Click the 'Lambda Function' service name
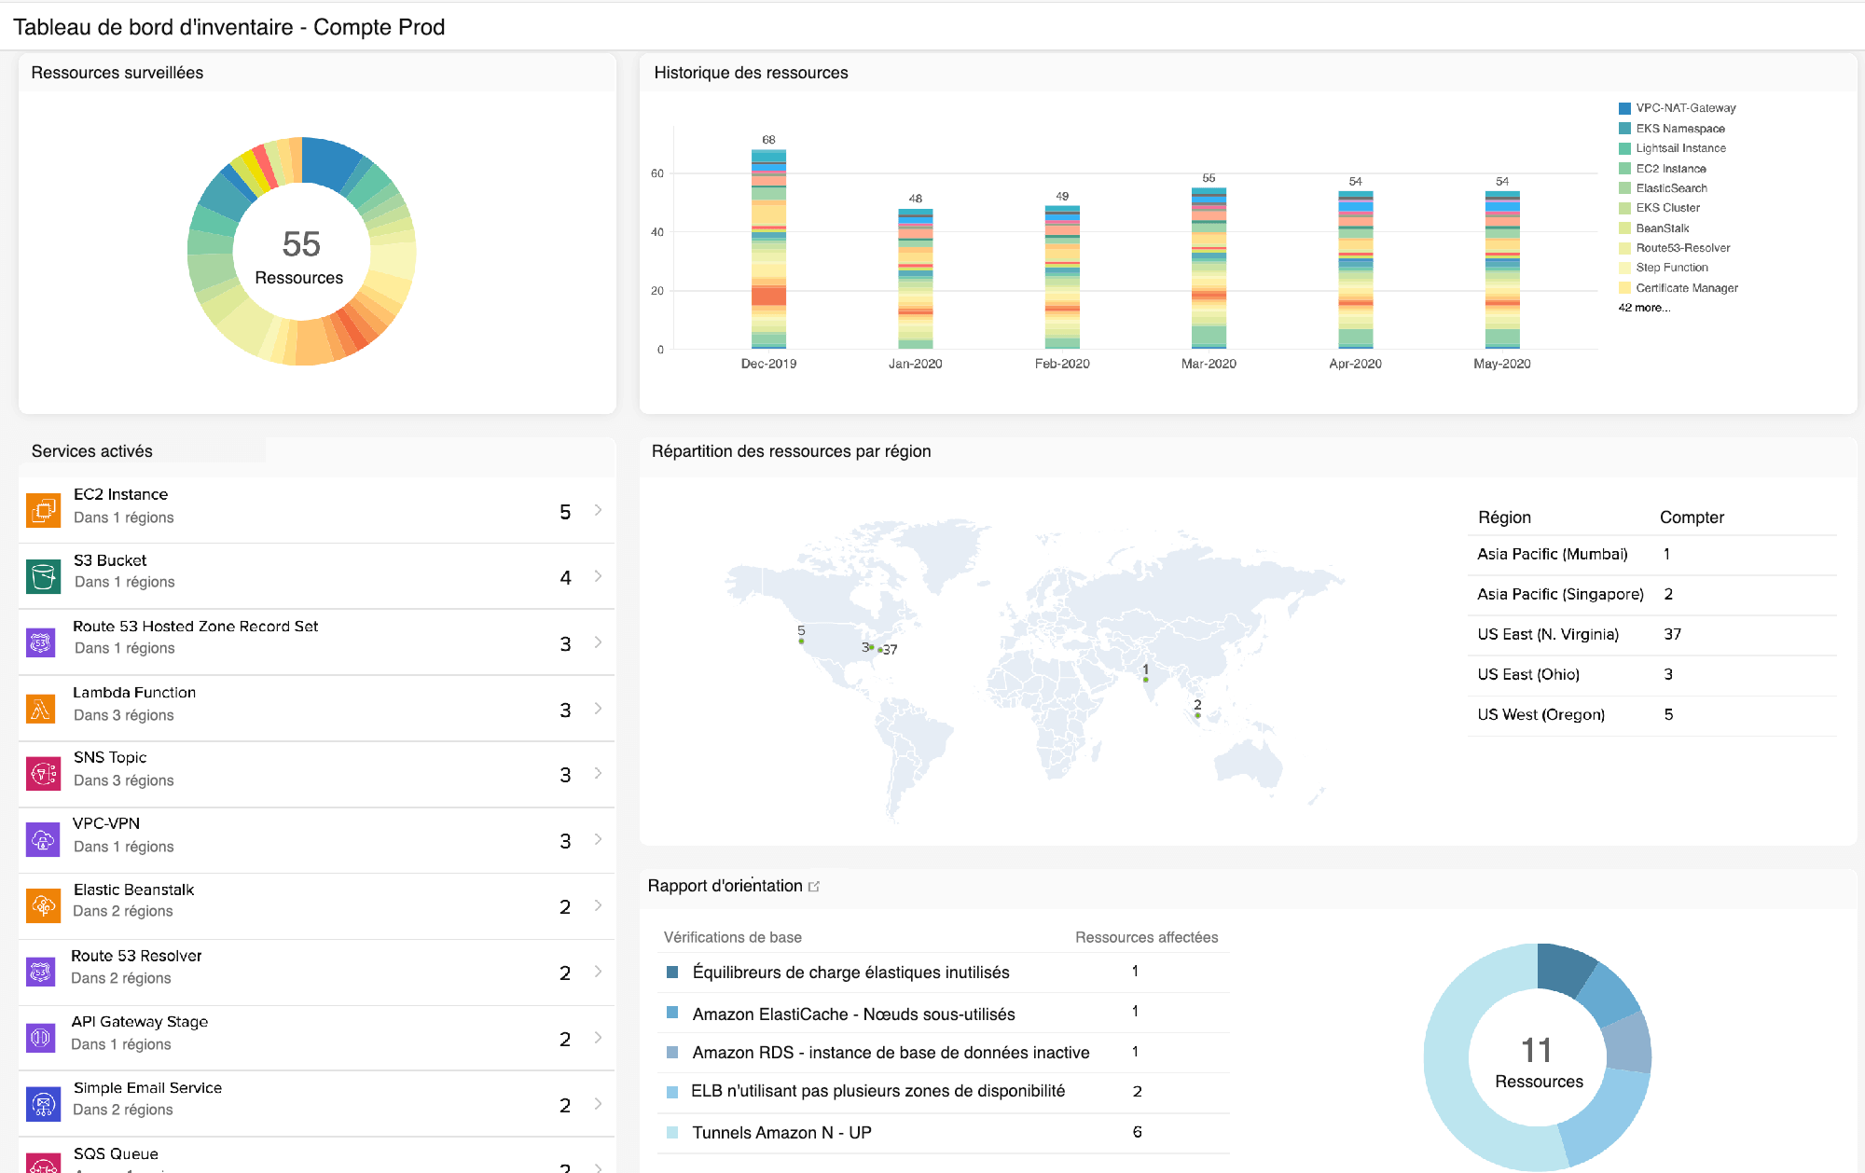Image resolution: width=1865 pixels, height=1173 pixels. 134,693
